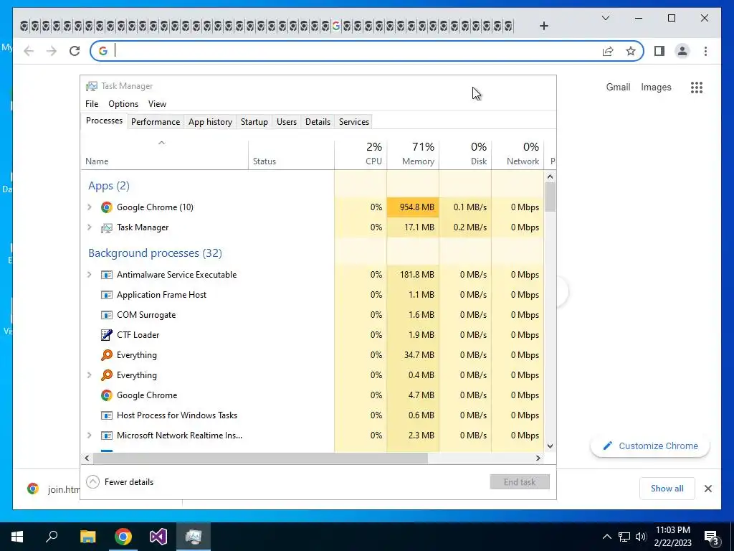Expand the Task Manager process group
Screen dimensions: 734x551
pyautogui.click(x=90, y=227)
